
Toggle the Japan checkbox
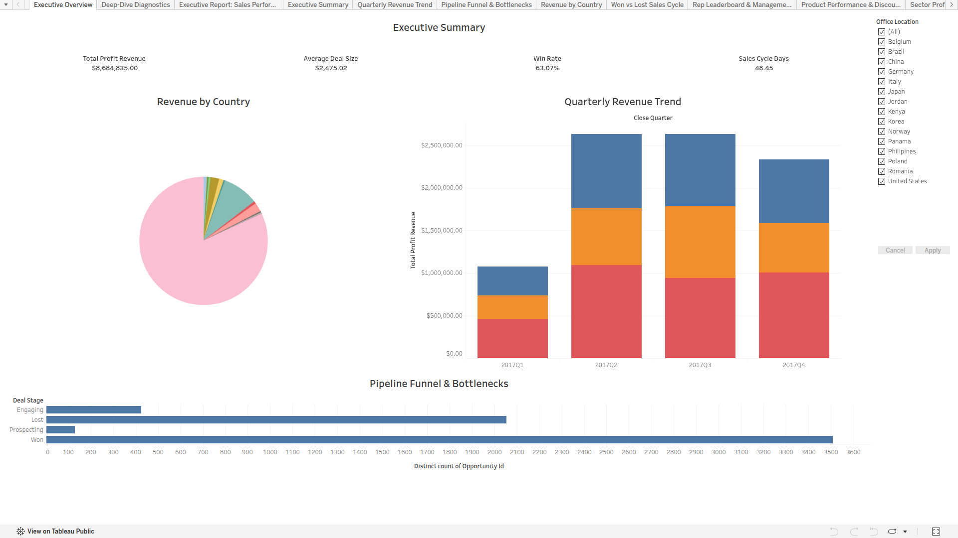882,92
